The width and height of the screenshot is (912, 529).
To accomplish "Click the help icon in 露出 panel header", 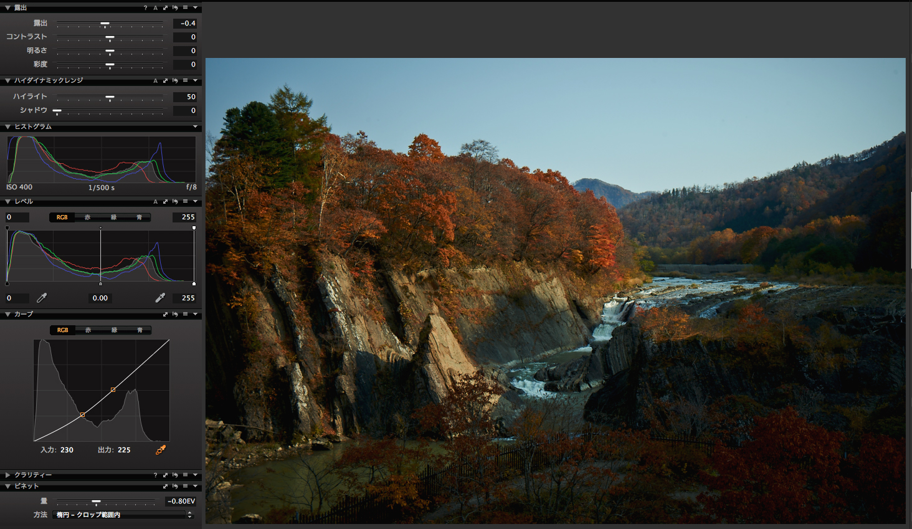I will [145, 7].
